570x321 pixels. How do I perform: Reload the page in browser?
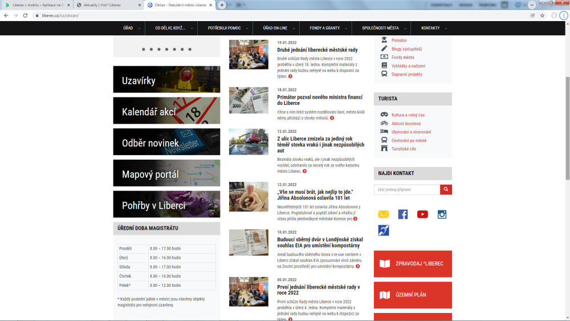25,15
